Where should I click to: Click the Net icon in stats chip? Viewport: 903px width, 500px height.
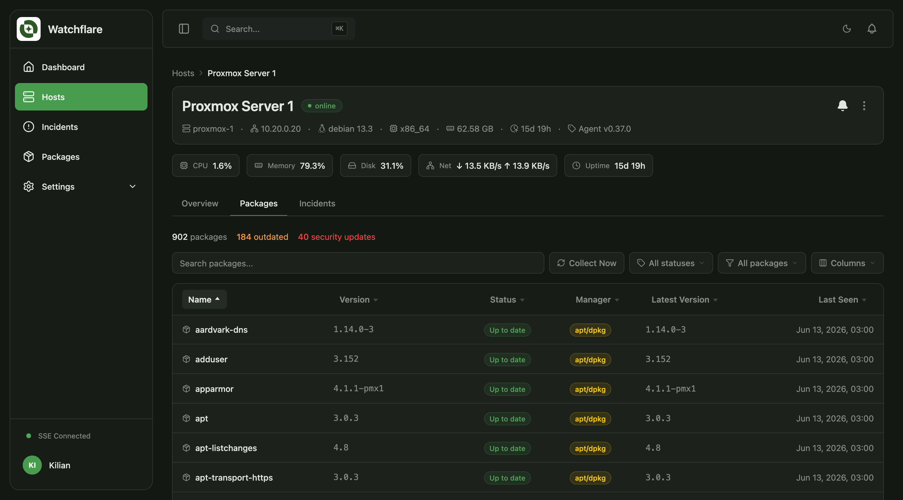(x=430, y=165)
